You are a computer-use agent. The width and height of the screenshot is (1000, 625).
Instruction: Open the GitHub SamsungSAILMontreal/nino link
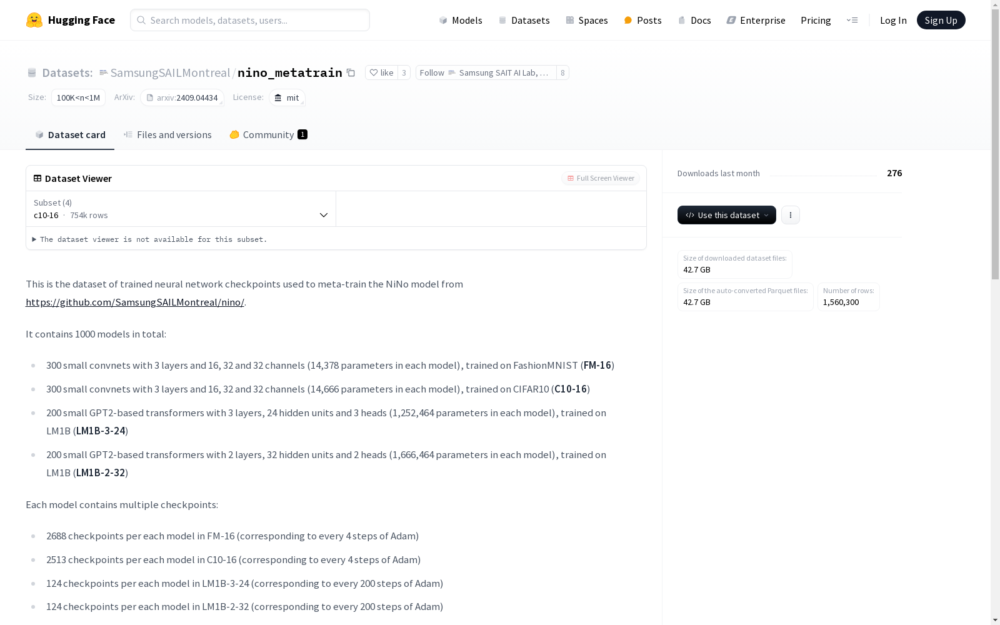(135, 302)
